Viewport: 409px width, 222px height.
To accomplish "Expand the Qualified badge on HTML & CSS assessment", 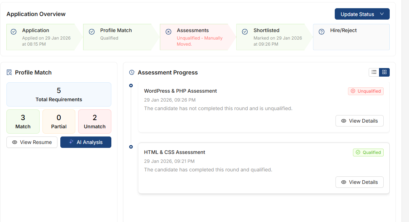I will (x=368, y=152).
